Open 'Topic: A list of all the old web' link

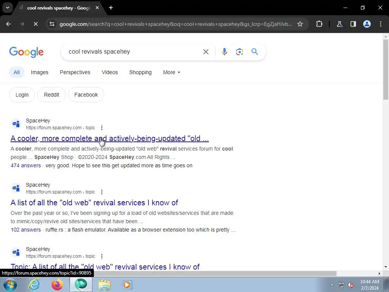tap(105, 267)
